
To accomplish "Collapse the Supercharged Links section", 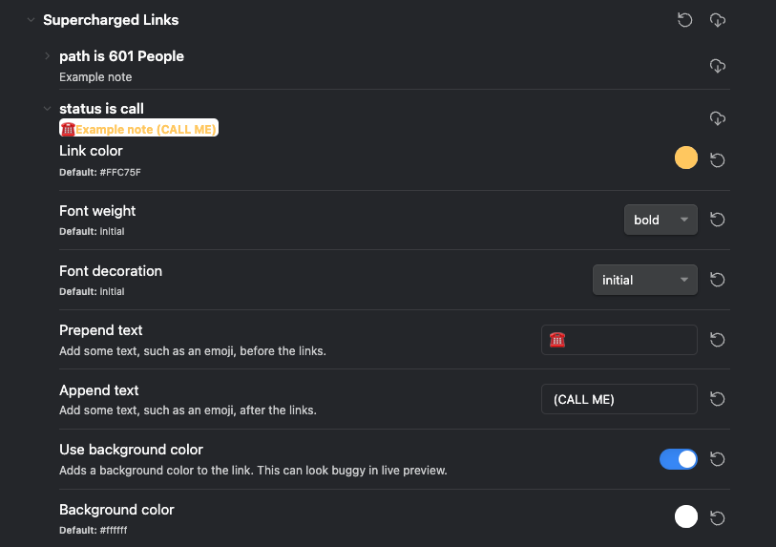I will 31,20.
